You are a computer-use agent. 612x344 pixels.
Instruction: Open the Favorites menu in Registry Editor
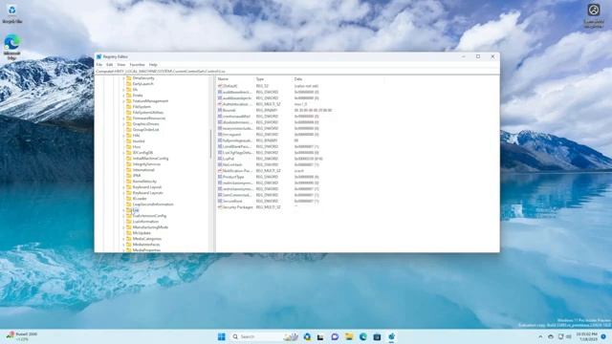tap(137, 65)
